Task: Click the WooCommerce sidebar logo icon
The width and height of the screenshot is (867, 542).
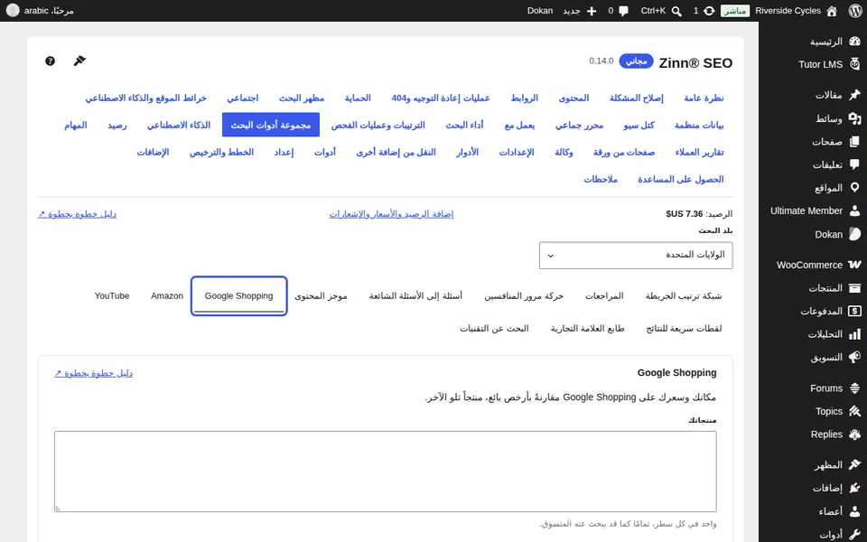Action: pyautogui.click(x=855, y=265)
